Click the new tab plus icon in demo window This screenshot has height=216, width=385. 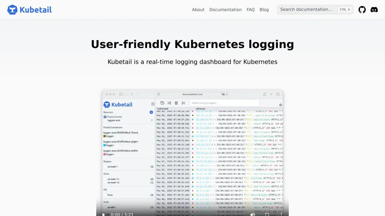(271, 94)
